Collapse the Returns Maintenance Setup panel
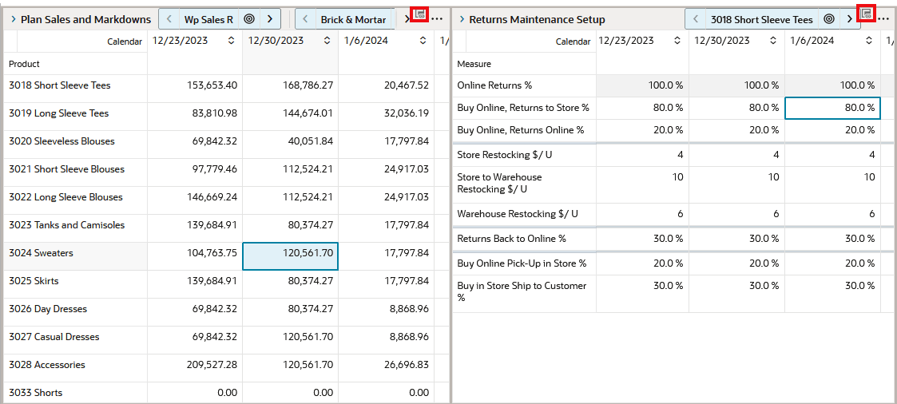The height and width of the screenshot is (404, 897). tap(462, 19)
